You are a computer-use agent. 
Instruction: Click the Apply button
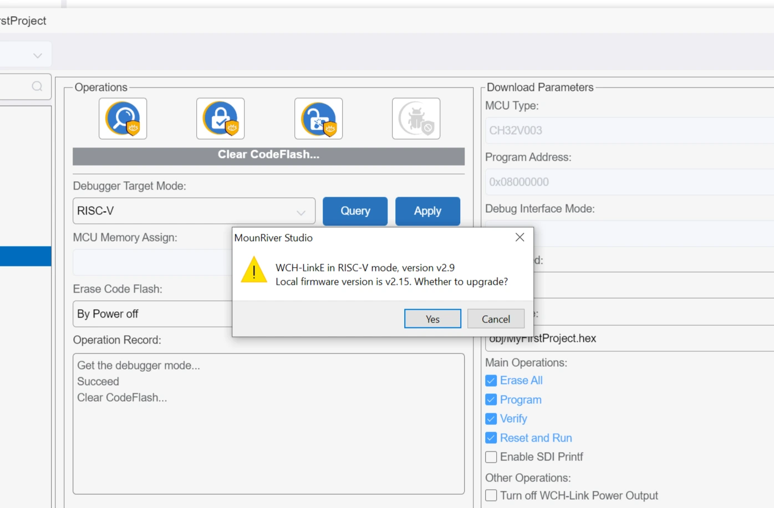point(427,211)
